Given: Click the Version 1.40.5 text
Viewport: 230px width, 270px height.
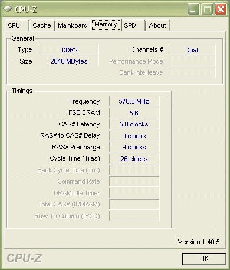Looking at the screenshot, I should point(199,242).
